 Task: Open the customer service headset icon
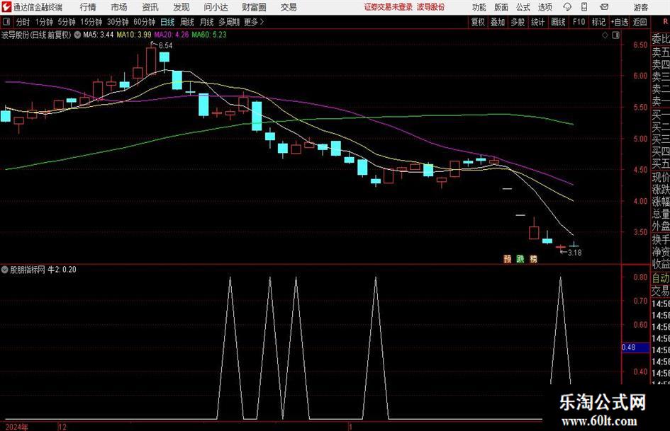[x=567, y=7]
